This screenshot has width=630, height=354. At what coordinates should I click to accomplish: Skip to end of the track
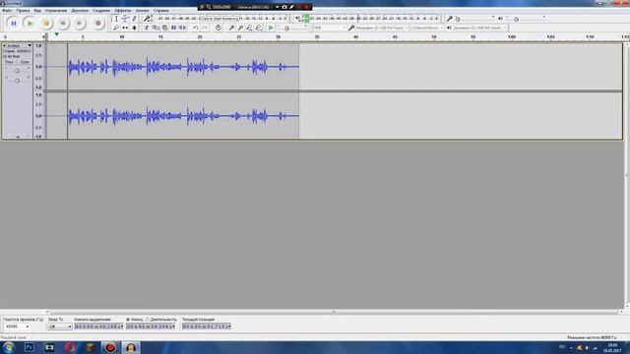[79, 24]
